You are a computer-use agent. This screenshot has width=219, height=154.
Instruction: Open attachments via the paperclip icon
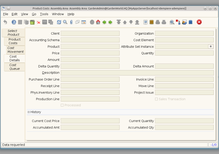(x=71, y=22)
